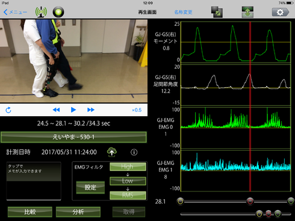Tap the green arrows graph resize icon
Image resolution: width=295 pixels, height=221 pixels.
click(247, 12)
